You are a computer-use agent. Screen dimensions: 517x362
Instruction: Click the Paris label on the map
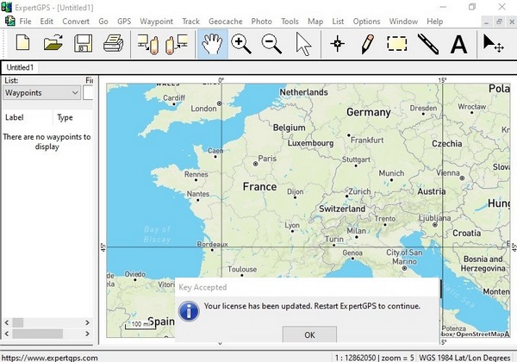267,159
